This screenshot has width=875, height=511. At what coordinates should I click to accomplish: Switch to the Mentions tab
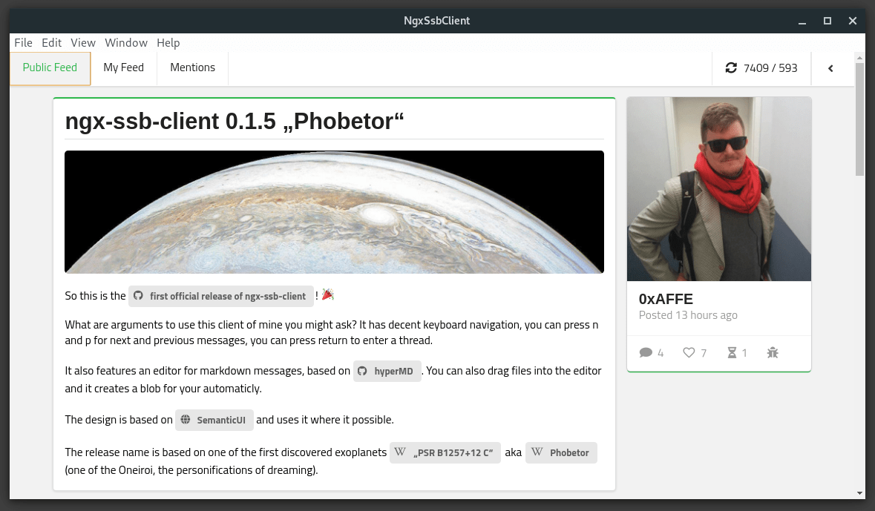[192, 67]
